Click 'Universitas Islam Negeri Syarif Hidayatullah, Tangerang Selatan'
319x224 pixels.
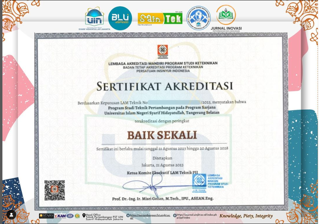pos(162,113)
